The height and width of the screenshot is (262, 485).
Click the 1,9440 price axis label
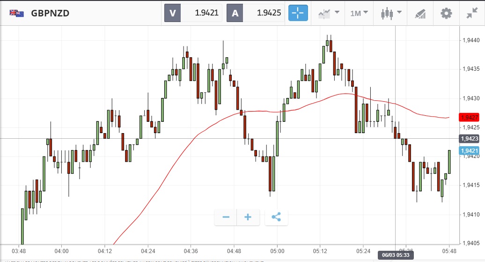pyautogui.click(x=470, y=40)
